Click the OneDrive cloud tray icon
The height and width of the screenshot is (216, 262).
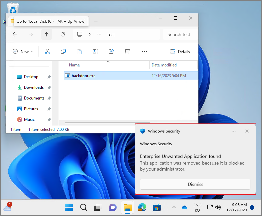(185, 207)
